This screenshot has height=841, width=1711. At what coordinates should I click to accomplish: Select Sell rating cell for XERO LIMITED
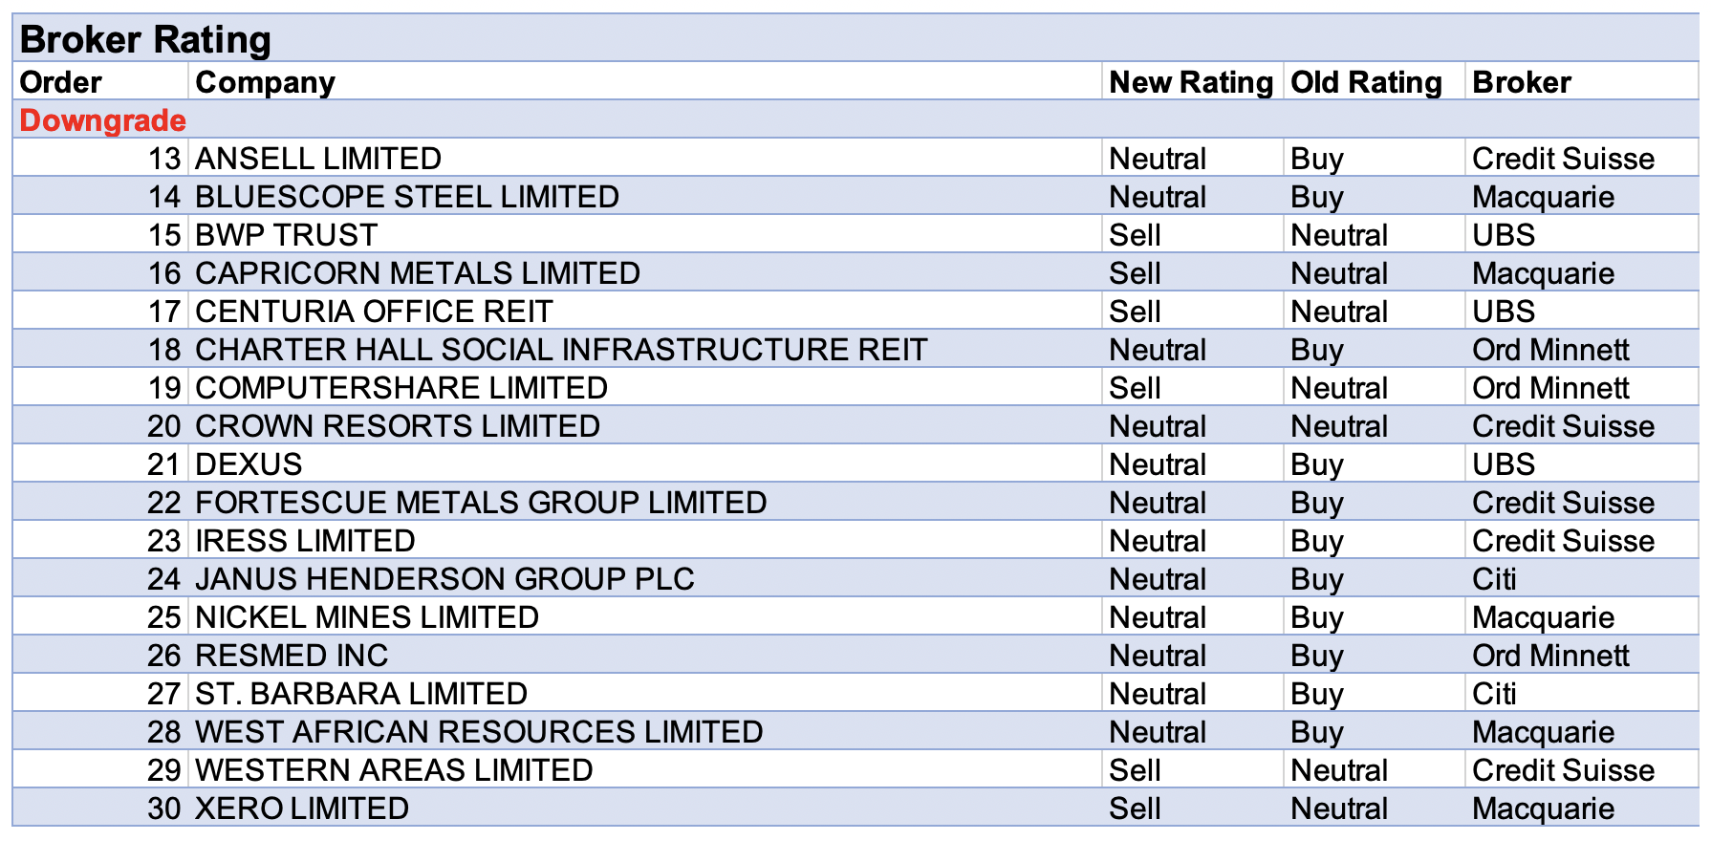tap(1135, 809)
